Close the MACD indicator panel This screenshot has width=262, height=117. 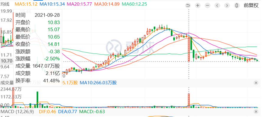(x=256, y=112)
